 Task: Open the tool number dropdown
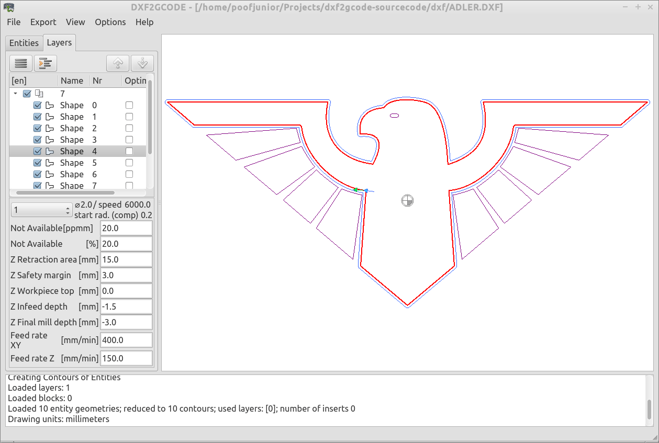coord(41,210)
